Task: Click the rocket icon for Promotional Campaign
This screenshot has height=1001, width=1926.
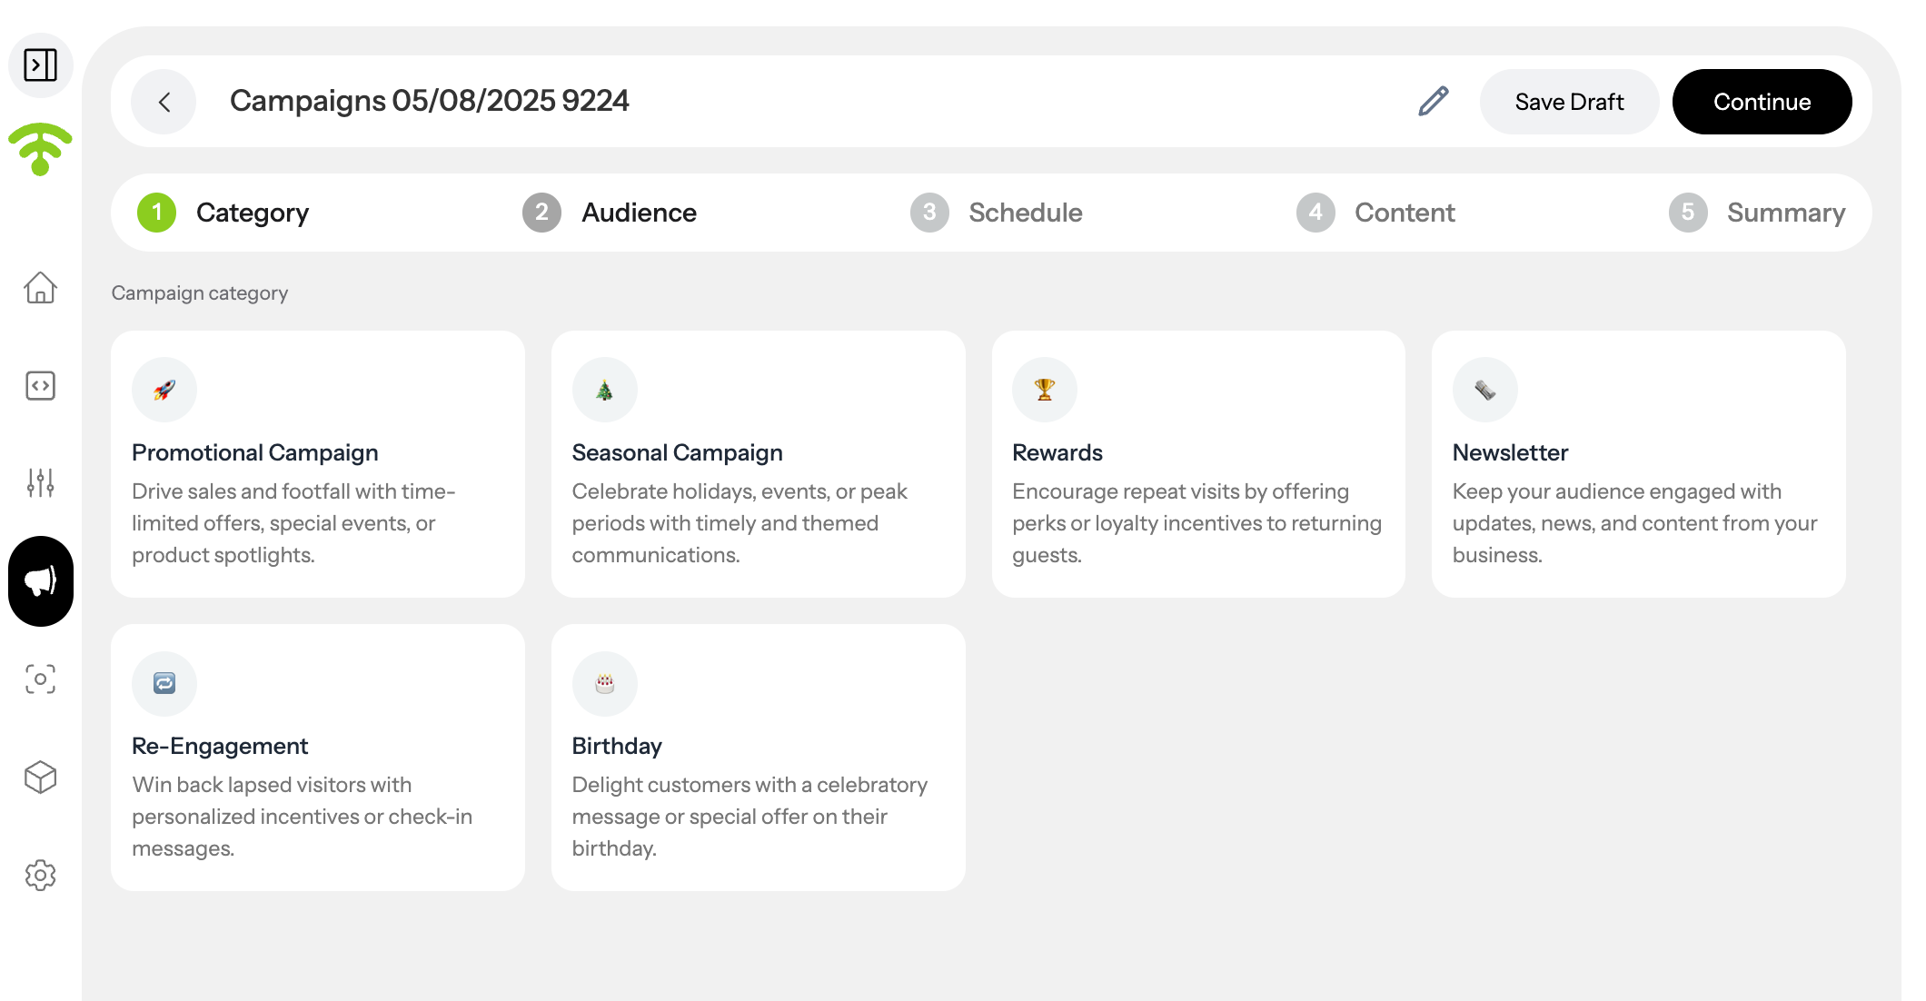Action: 164,390
